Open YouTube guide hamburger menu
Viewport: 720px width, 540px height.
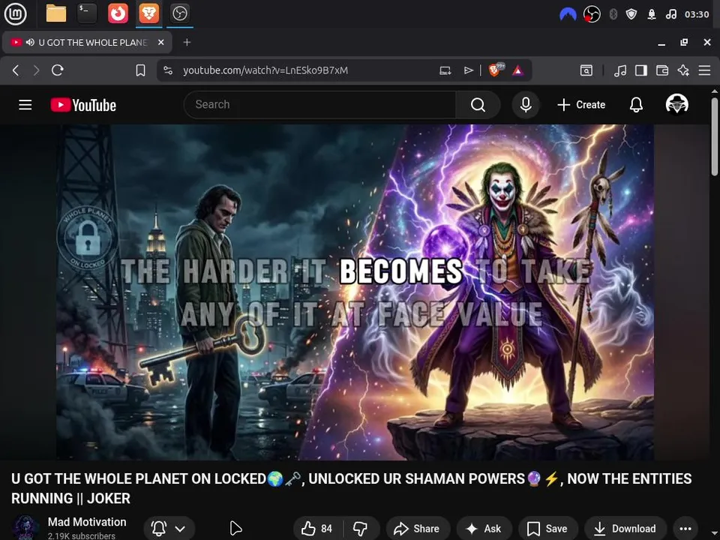click(25, 105)
